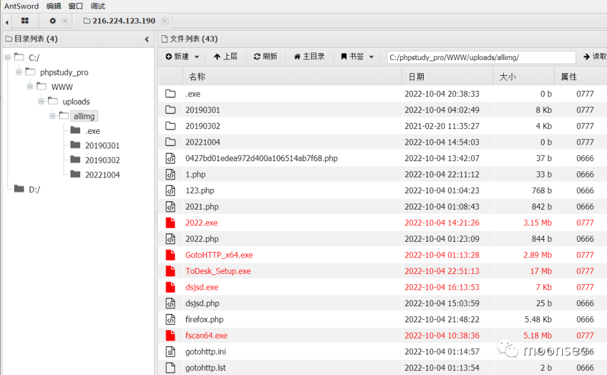Collapse the C:/ tree node

pyautogui.click(x=7, y=58)
